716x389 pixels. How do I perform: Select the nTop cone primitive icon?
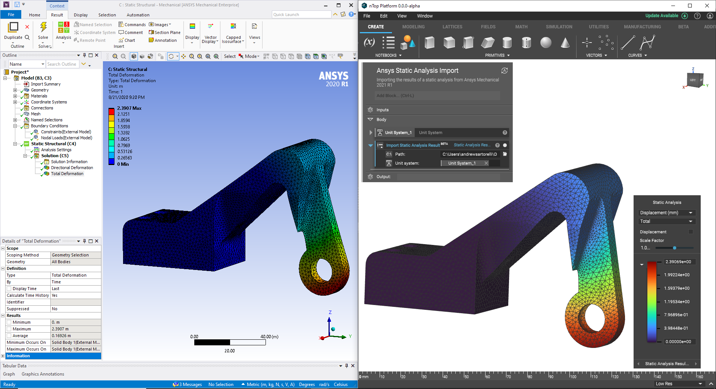click(565, 43)
